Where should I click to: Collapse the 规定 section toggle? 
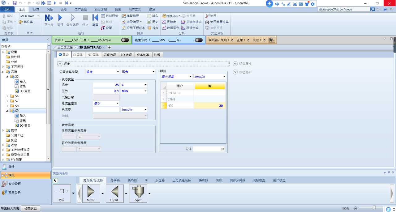(x=60, y=64)
